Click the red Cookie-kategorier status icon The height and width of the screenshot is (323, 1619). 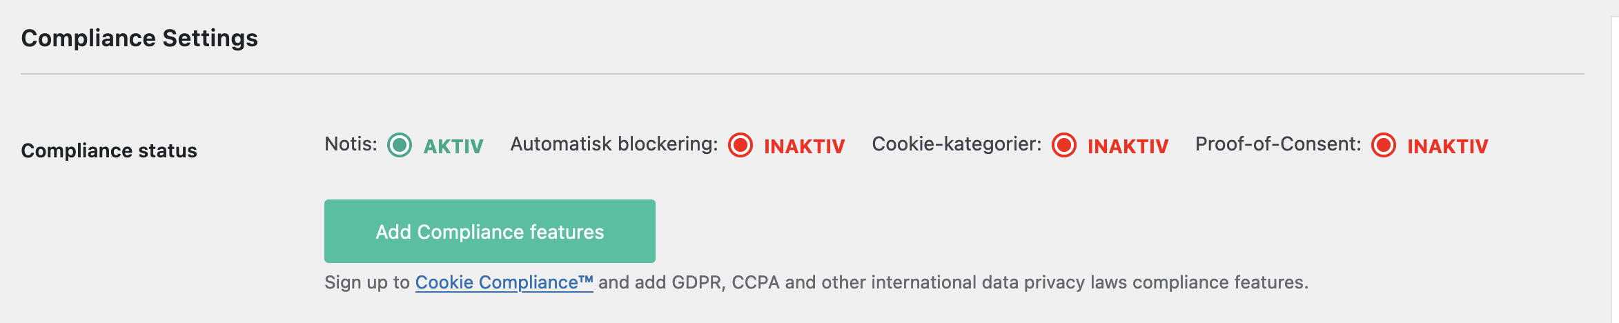[x=1064, y=146]
